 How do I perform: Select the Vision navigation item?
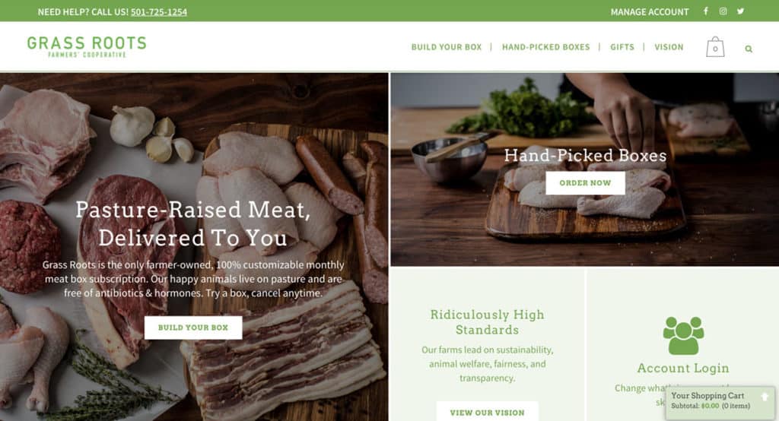[669, 47]
